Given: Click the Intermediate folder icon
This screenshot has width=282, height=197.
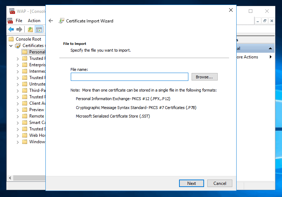Looking at the screenshot, I should [25, 71].
